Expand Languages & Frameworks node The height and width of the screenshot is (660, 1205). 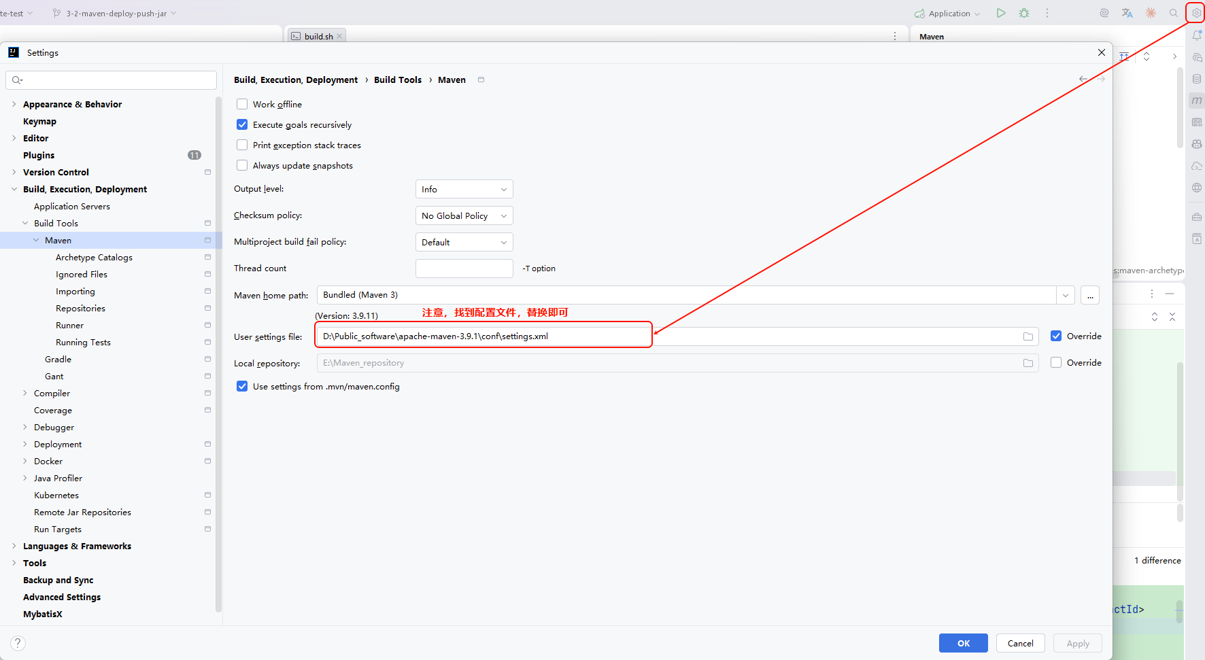tap(14, 546)
